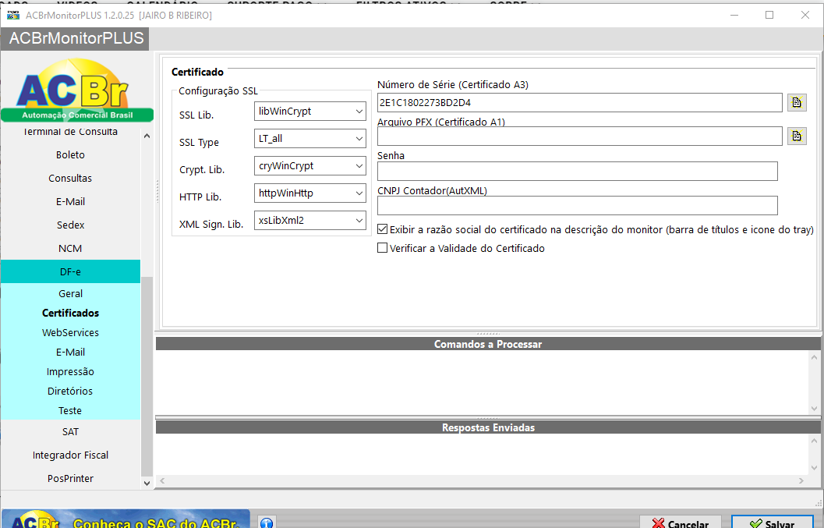
Task: Click the ACBrMonitorPLUS header label
Action: (x=76, y=38)
